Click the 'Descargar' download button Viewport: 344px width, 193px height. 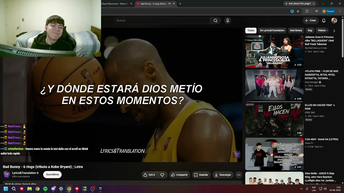coord(223,175)
